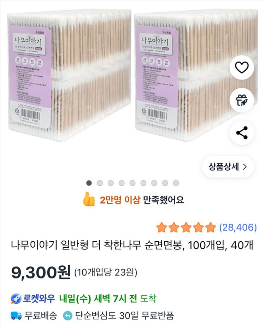Tap the free shipping truck icon
265x330 pixels.
16,316
